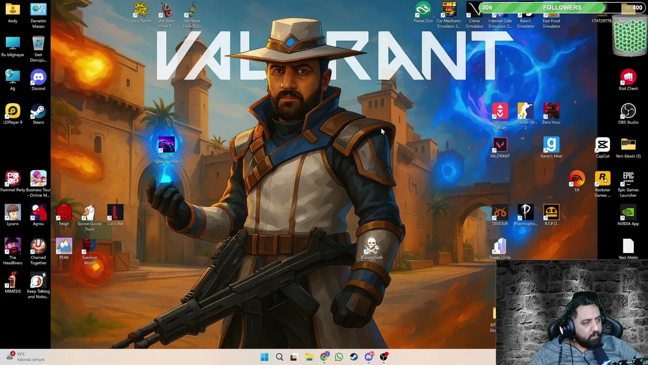Select the Zero Hour shortcut
648x365 pixels.
[x=551, y=115]
